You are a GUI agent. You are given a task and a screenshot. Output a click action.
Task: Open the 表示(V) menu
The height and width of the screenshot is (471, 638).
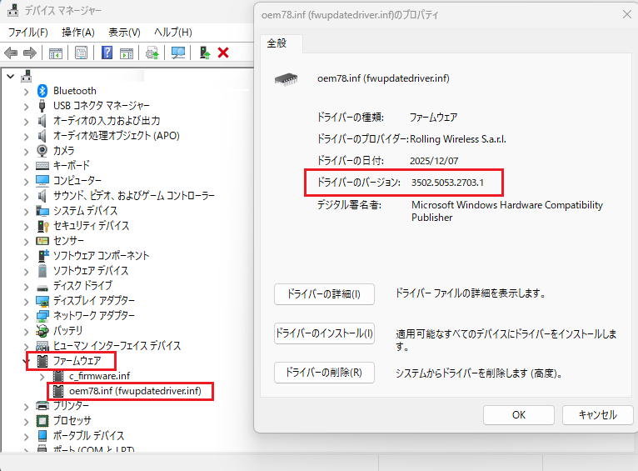pos(124,32)
